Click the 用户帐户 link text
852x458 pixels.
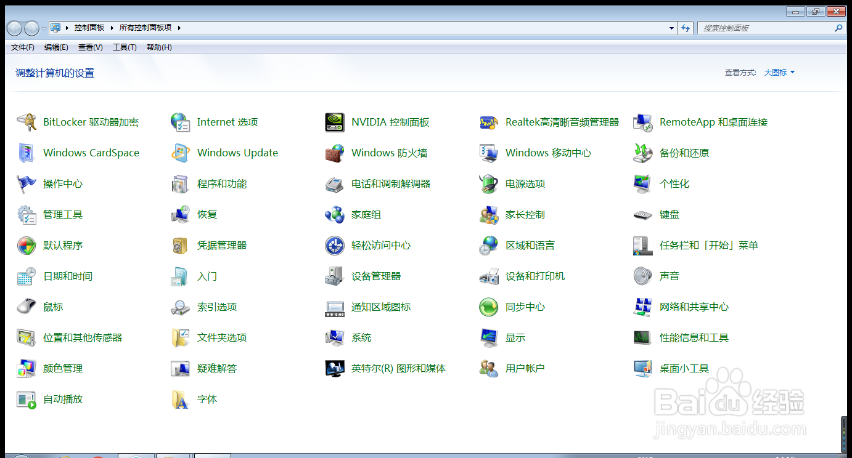(525, 368)
